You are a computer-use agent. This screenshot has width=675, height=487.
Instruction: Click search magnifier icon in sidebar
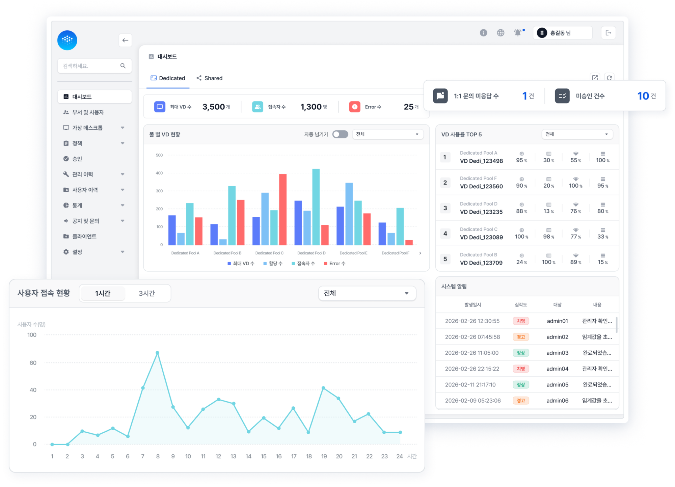tap(123, 66)
